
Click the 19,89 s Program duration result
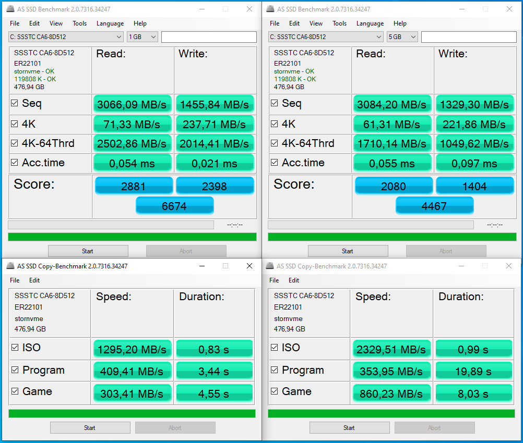click(x=473, y=371)
